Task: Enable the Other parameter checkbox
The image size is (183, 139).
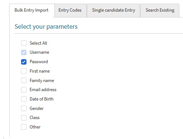Action: [x=24, y=127]
